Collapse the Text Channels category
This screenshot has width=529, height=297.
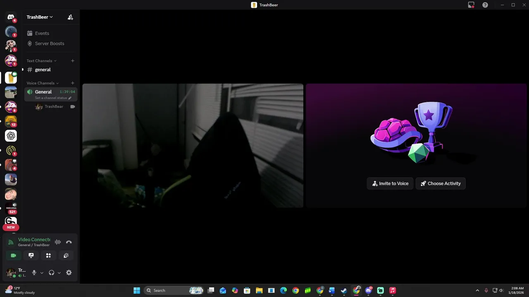41,61
